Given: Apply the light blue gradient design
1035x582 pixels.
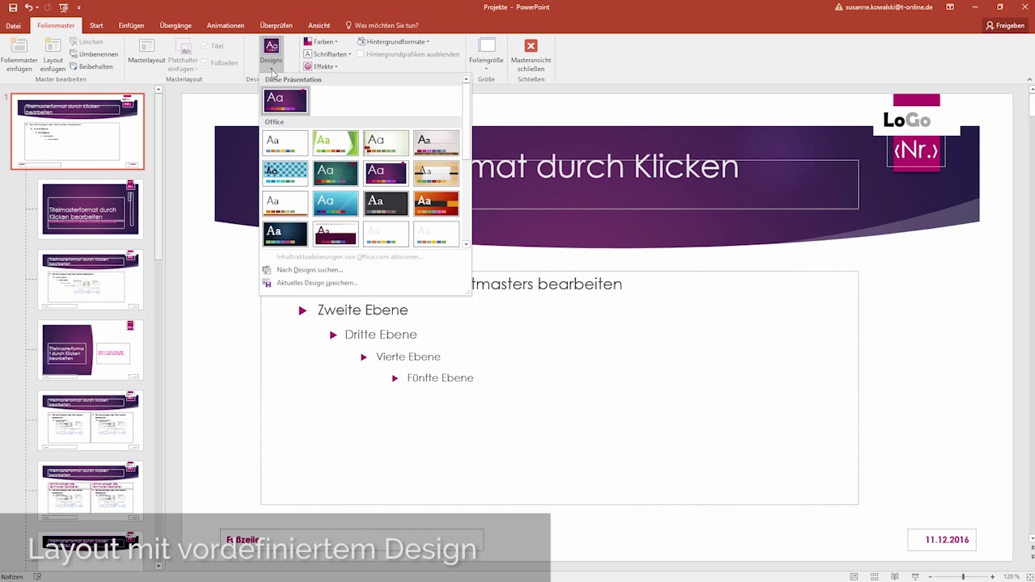Looking at the screenshot, I should [x=336, y=204].
